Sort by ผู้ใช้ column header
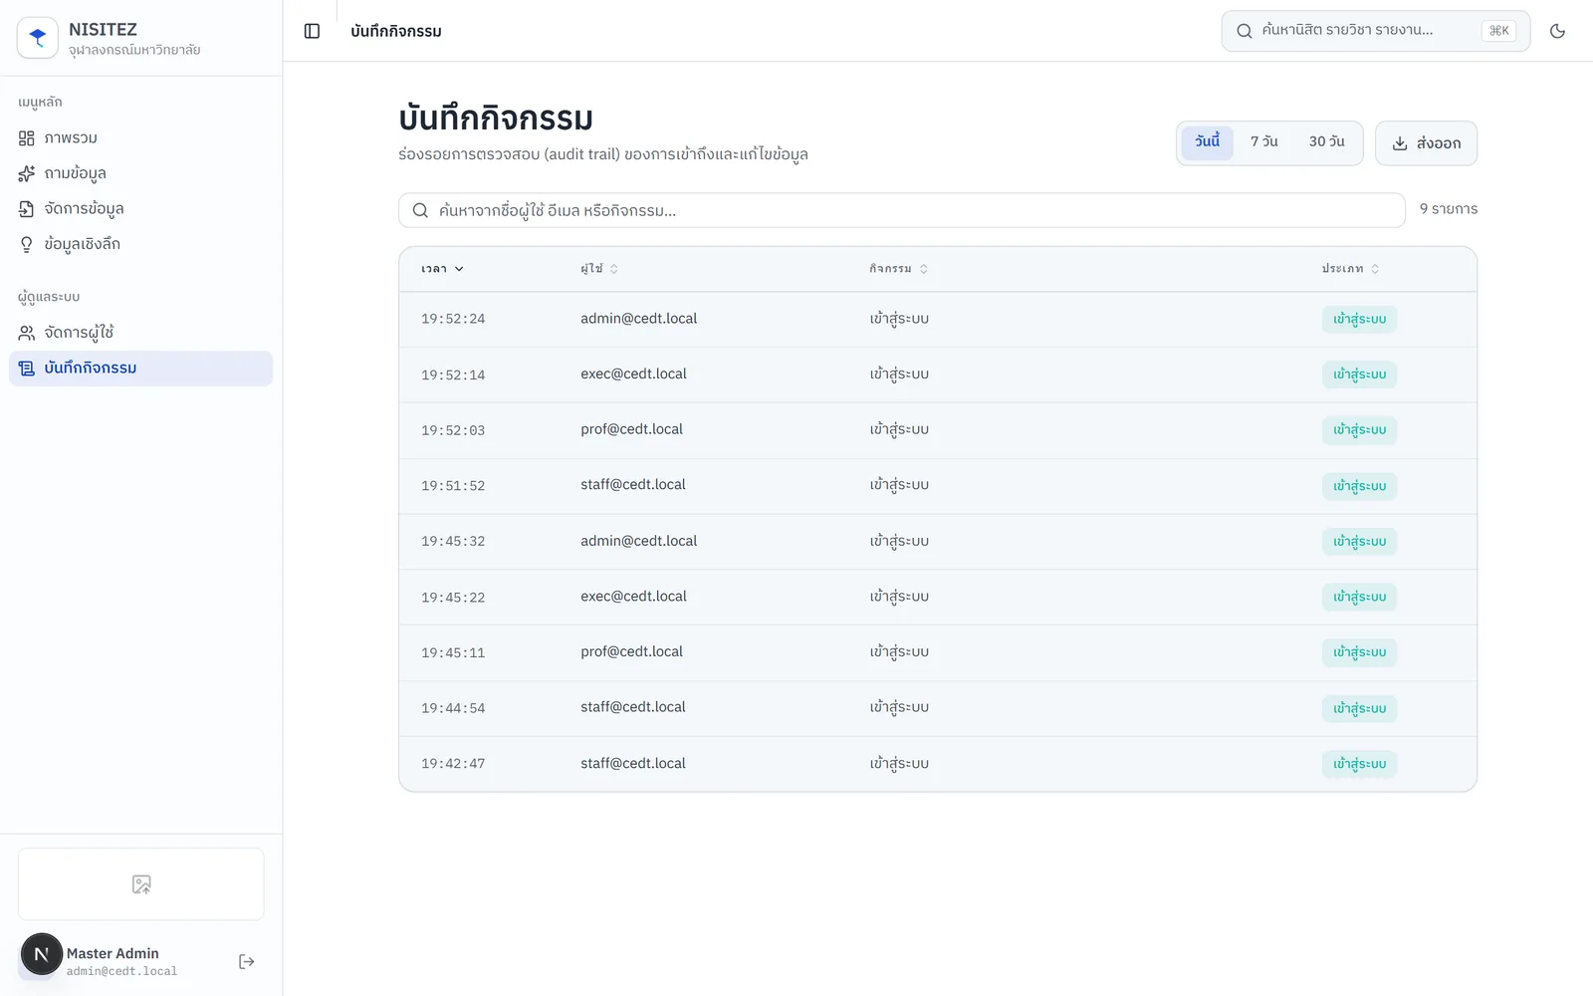The image size is (1593, 996). point(599,269)
